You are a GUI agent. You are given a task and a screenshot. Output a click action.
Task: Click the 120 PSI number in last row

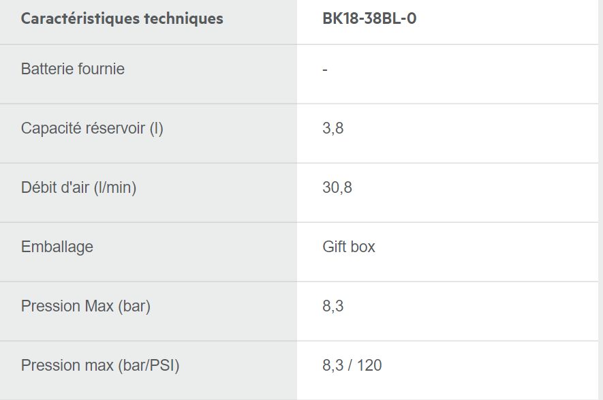click(x=369, y=365)
